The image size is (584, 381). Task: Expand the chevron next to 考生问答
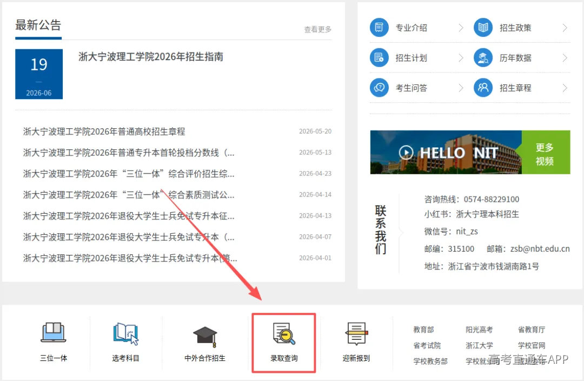[x=461, y=88]
